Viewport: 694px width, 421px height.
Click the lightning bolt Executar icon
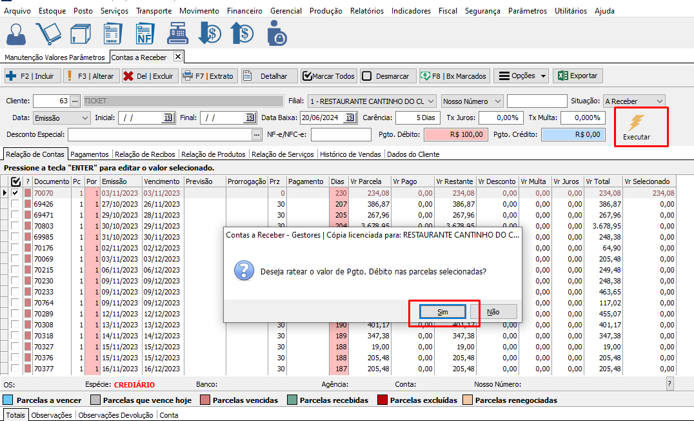click(x=637, y=123)
